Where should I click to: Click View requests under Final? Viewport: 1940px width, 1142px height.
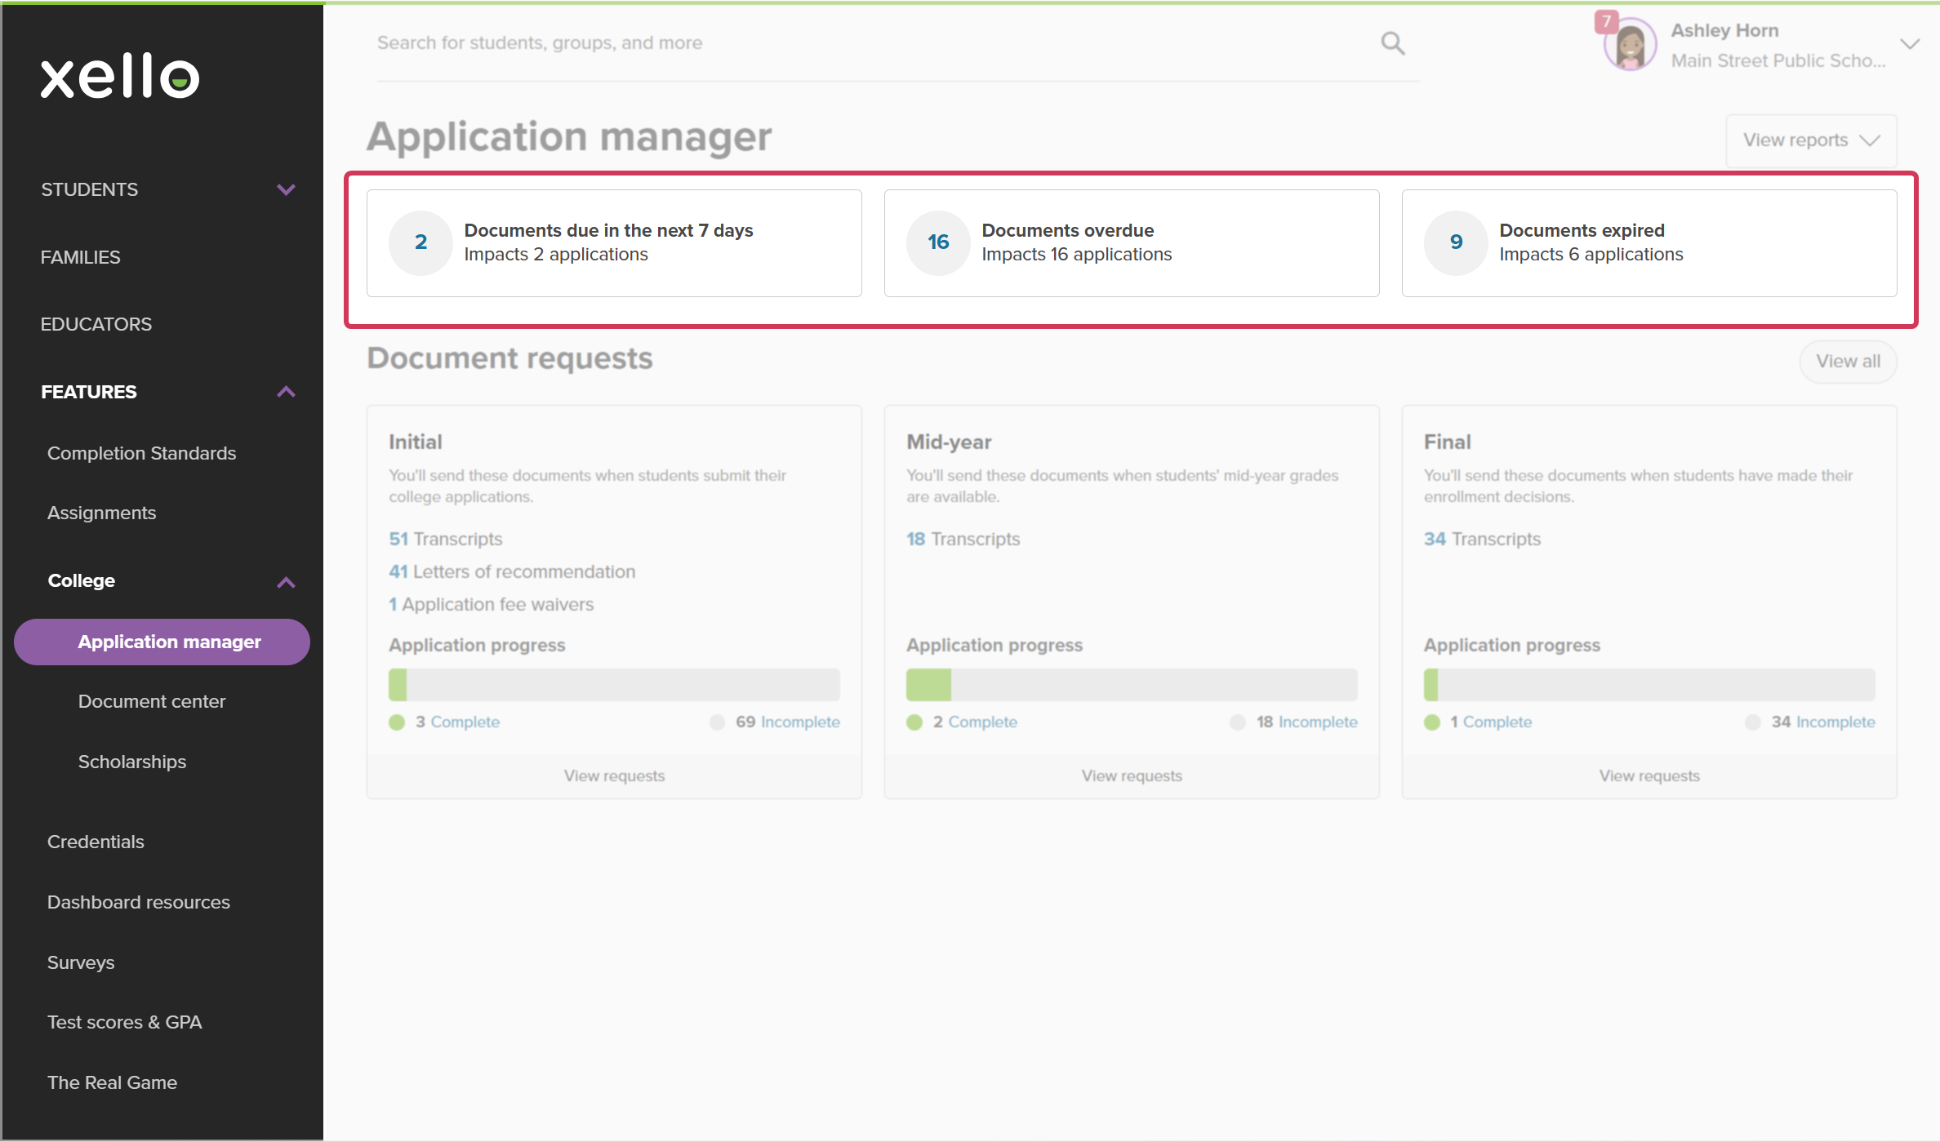click(x=1649, y=775)
